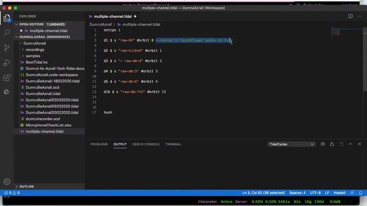Image resolution: width=367 pixels, height=206 pixels.
Task: Click LF end of line setting
Action: [x=327, y=193]
